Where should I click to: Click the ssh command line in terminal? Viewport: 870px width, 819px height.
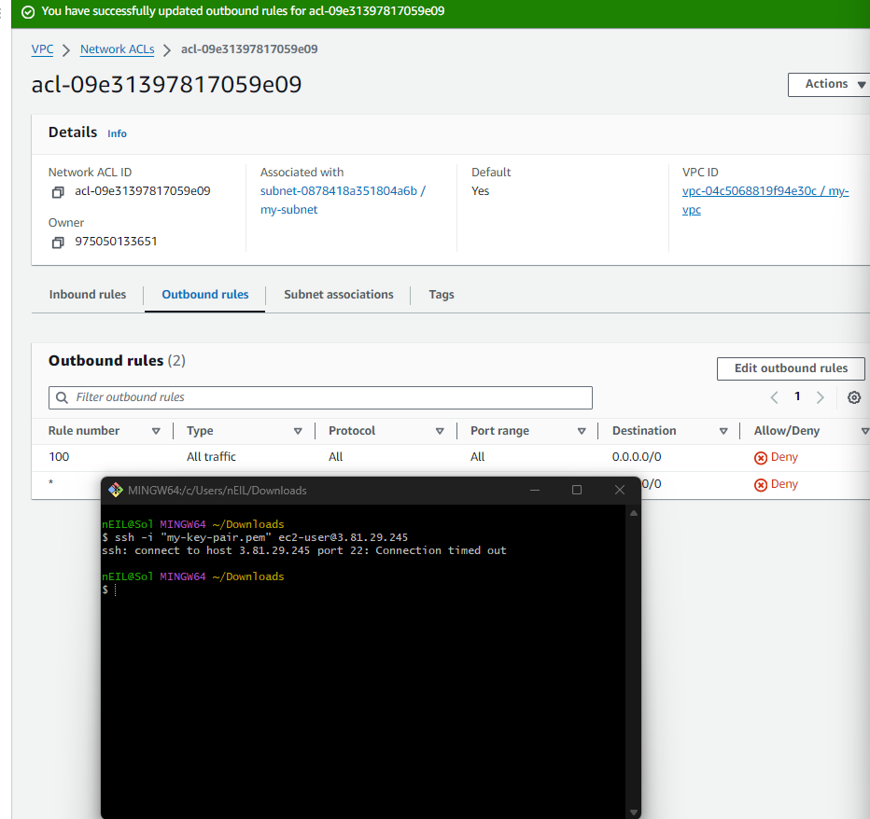(255, 537)
